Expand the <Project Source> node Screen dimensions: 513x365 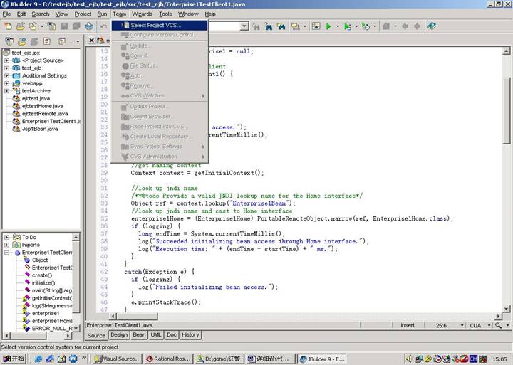coord(6,60)
